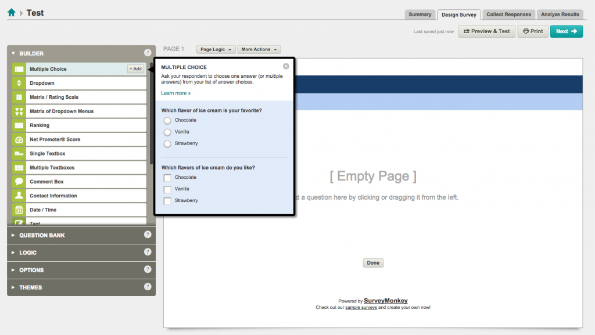Click the home icon in breadcrumb
The height and width of the screenshot is (335, 595).
pyautogui.click(x=11, y=13)
